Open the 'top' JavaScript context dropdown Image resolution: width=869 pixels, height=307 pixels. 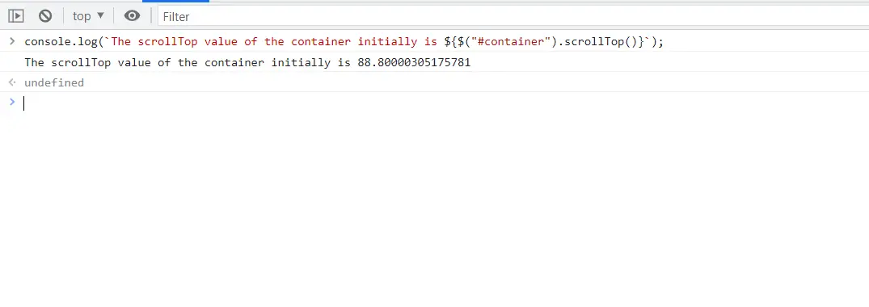[x=89, y=16]
